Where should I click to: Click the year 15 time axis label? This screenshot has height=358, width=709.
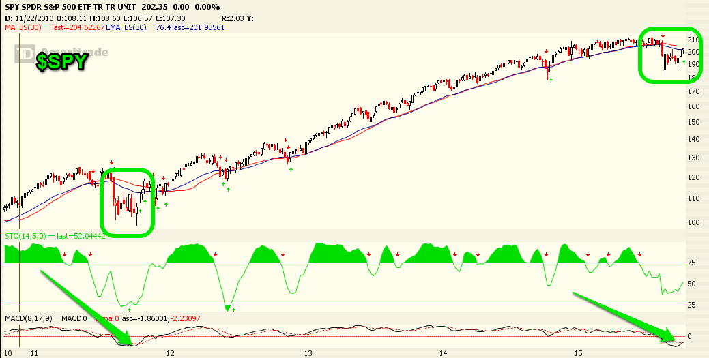pyautogui.click(x=578, y=353)
